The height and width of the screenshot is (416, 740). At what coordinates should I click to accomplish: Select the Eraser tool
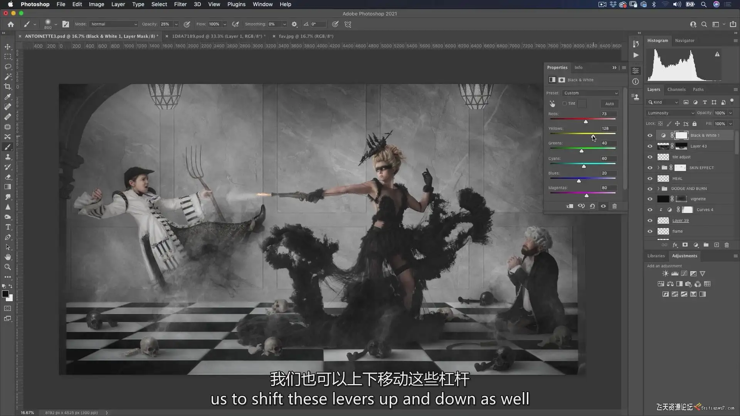[8, 177]
